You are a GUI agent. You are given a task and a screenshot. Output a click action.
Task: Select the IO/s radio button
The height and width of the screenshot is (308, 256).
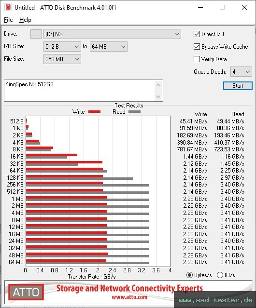(x=220, y=275)
